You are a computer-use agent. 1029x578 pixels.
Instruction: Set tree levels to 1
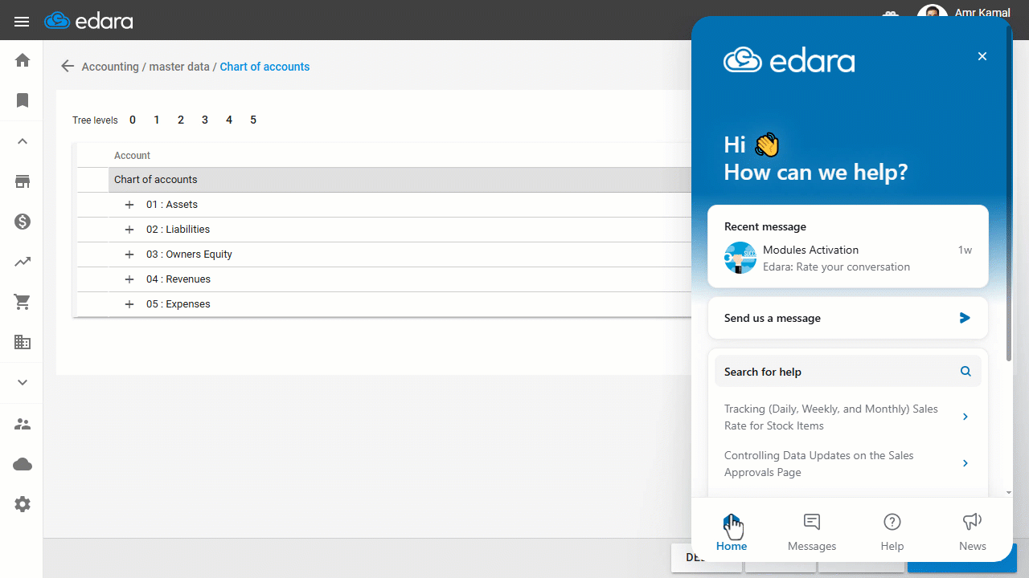(x=157, y=120)
